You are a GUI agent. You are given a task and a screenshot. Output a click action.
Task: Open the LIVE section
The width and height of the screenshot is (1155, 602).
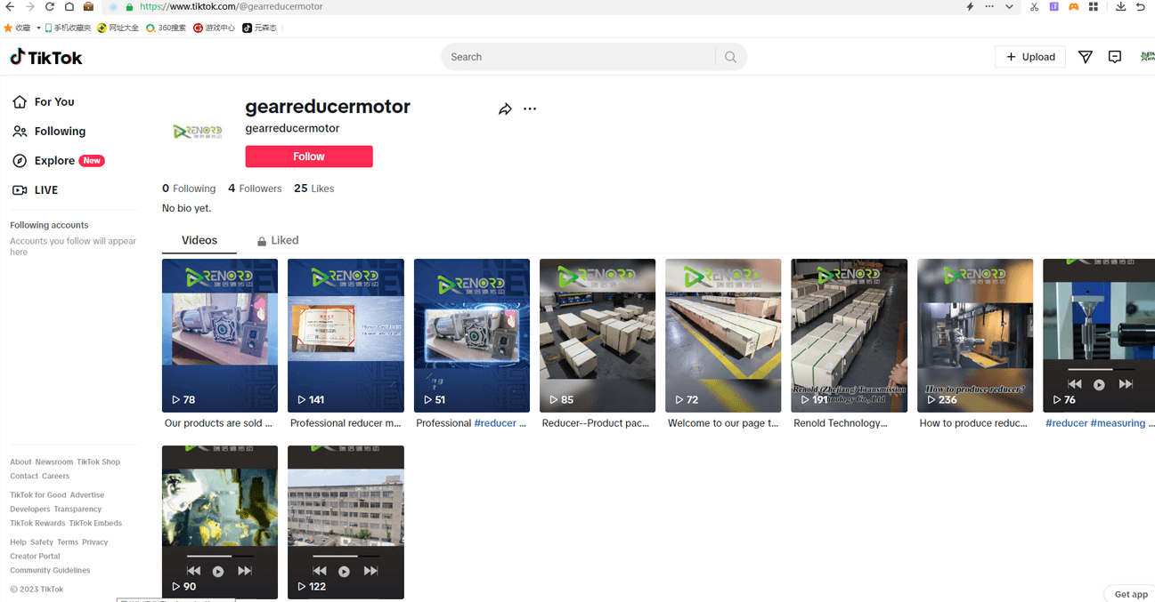click(x=36, y=190)
